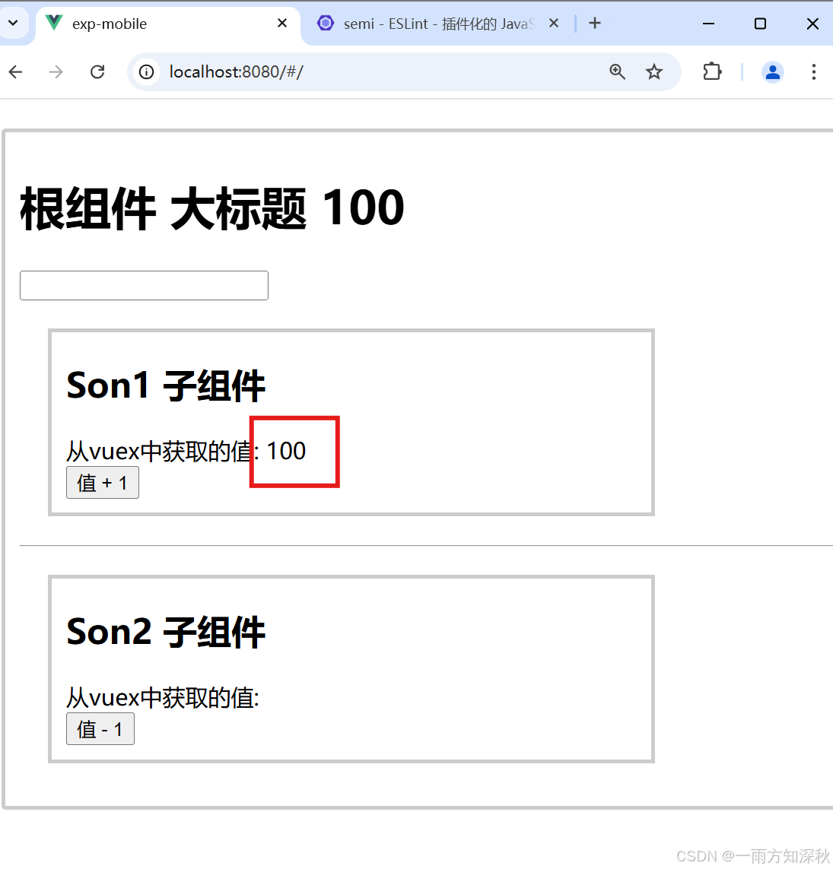Open the extensions puzzle icon
Screen dimensions: 833x869
(712, 72)
